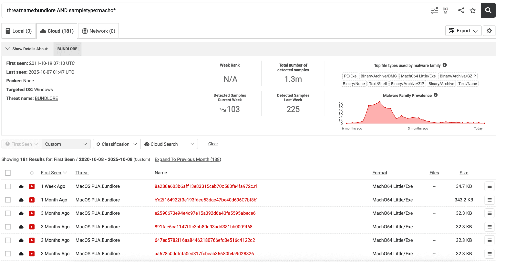Open the Cloud Search filter dropdown
Image resolution: width=506 pixels, height=262 pixels.
(169, 144)
